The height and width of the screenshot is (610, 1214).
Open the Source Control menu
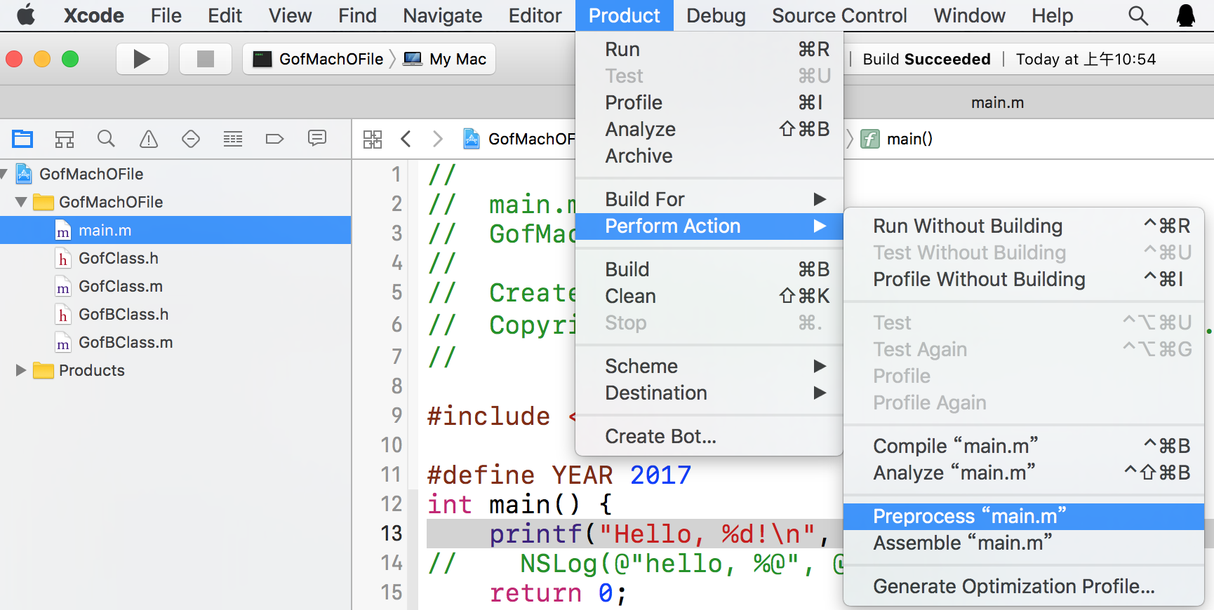(839, 15)
